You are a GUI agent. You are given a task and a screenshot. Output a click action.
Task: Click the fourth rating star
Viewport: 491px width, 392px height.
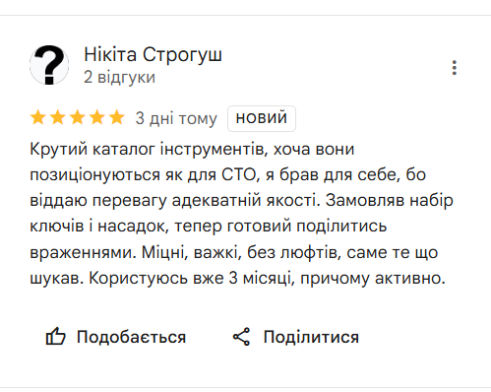pos(97,118)
